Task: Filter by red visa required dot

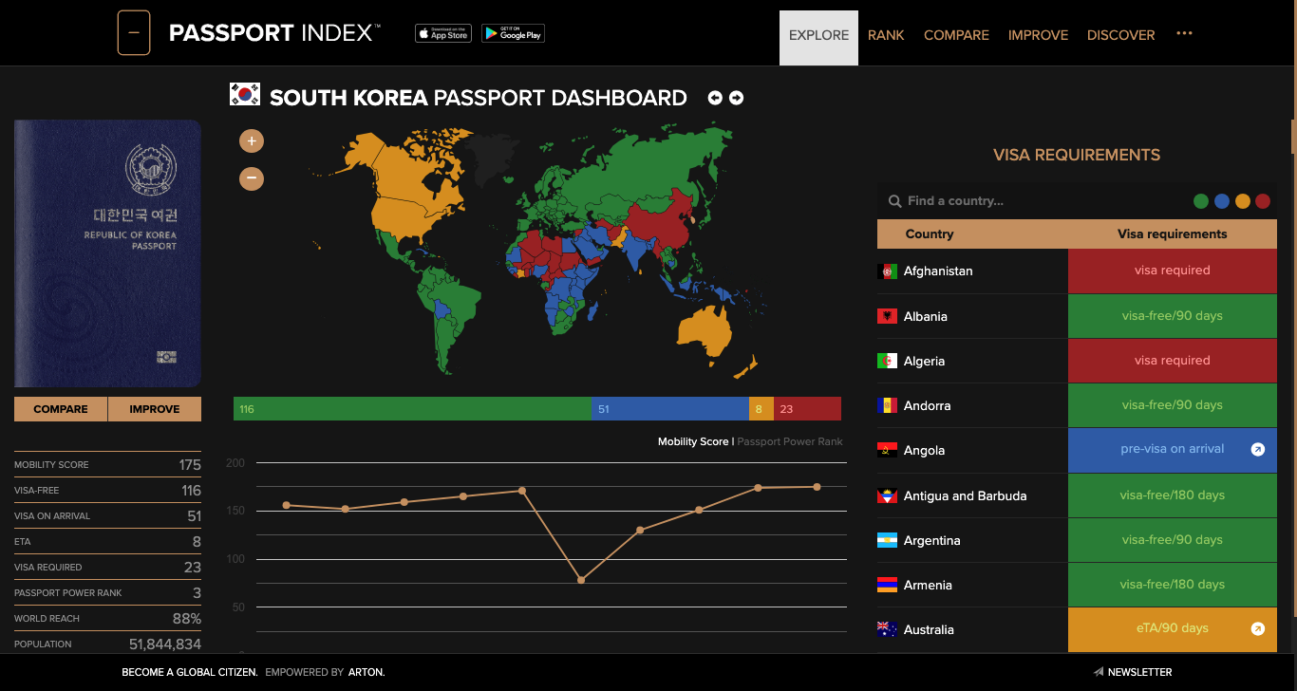Action: (x=1263, y=201)
